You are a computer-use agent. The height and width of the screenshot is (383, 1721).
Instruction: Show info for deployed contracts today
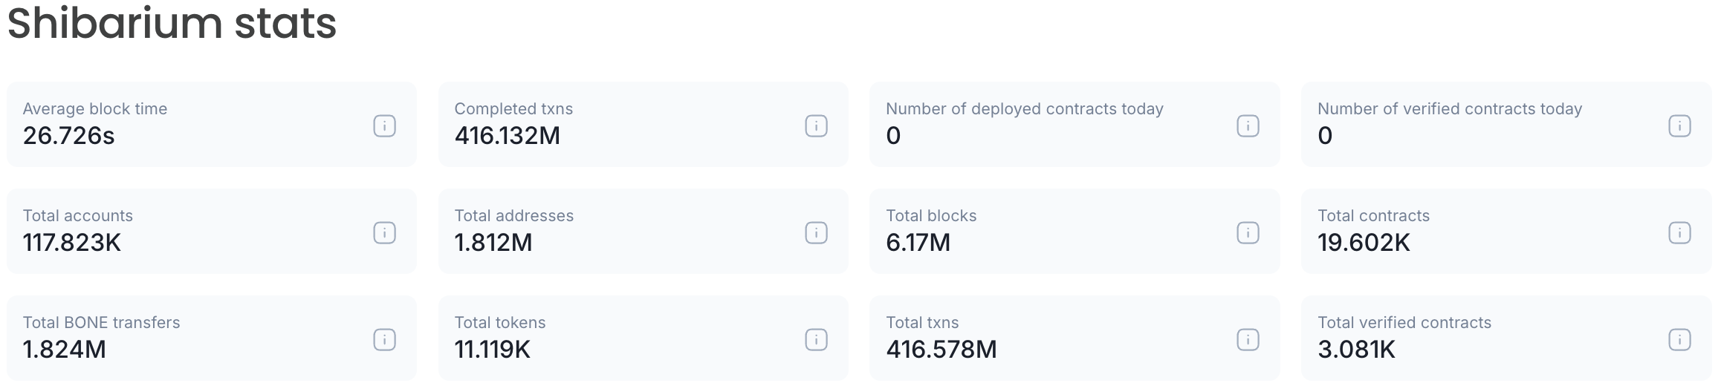click(x=1248, y=126)
